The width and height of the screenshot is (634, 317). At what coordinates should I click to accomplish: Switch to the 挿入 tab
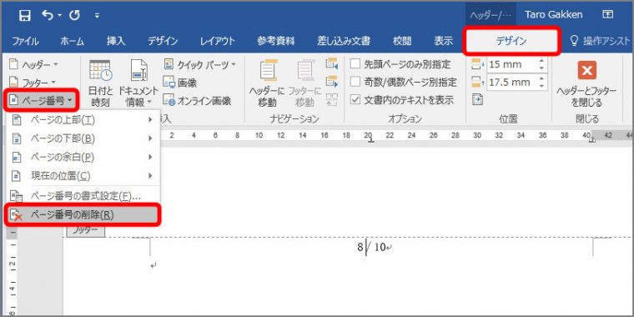pos(116,41)
